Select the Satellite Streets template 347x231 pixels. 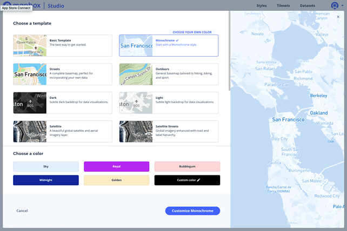(x=169, y=131)
